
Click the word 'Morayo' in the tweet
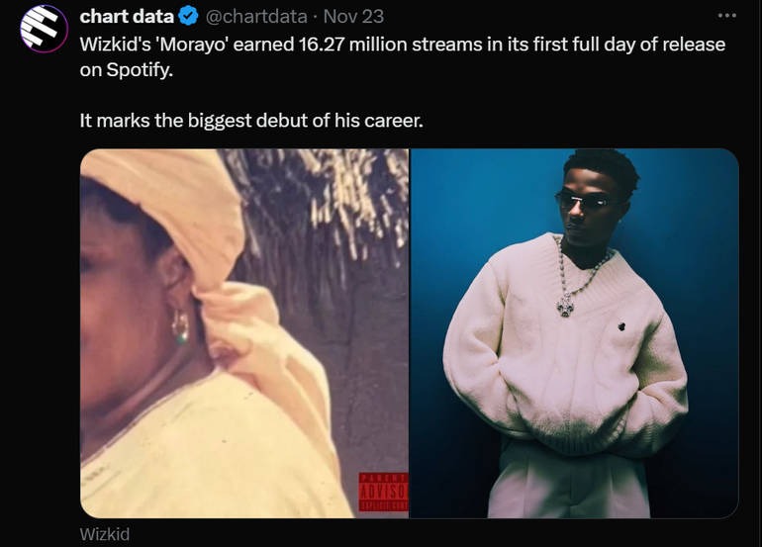(x=192, y=45)
